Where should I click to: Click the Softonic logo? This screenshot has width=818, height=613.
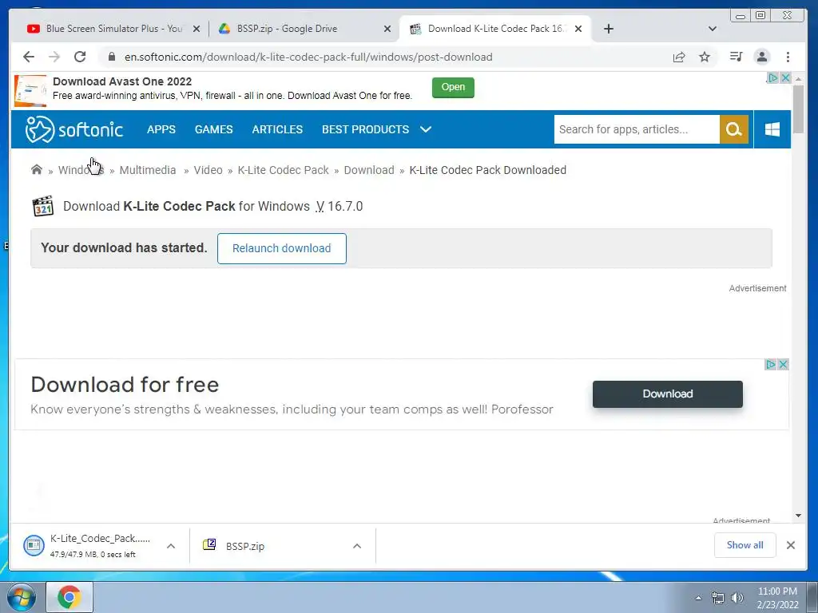(74, 129)
